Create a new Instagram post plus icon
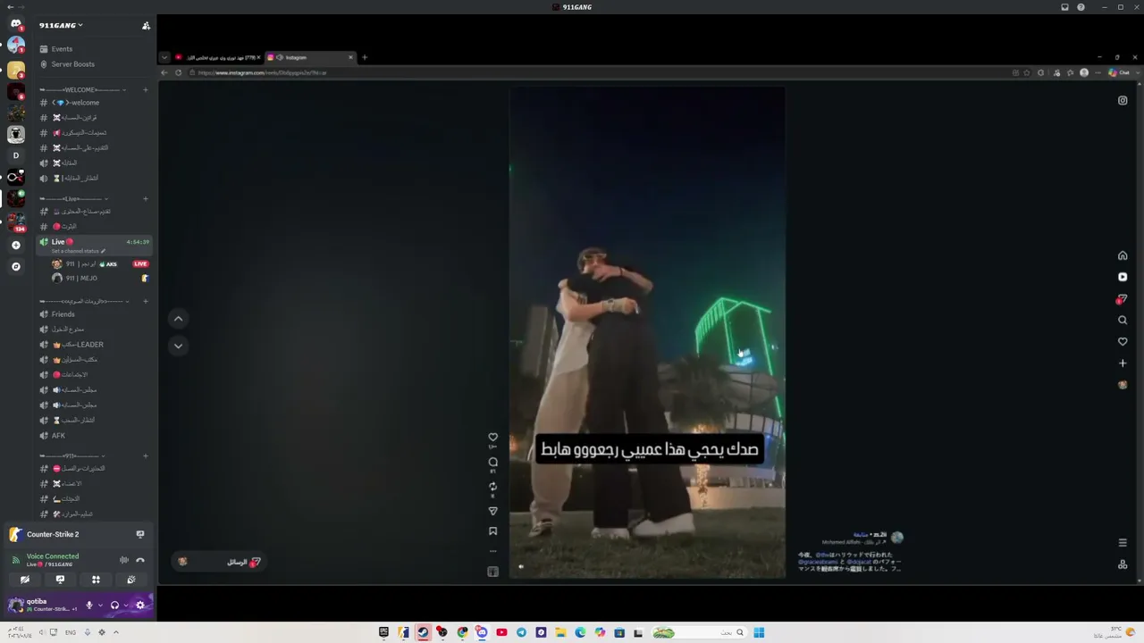The width and height of the screenshot is (1144, 643). (x=1123, y=363)
